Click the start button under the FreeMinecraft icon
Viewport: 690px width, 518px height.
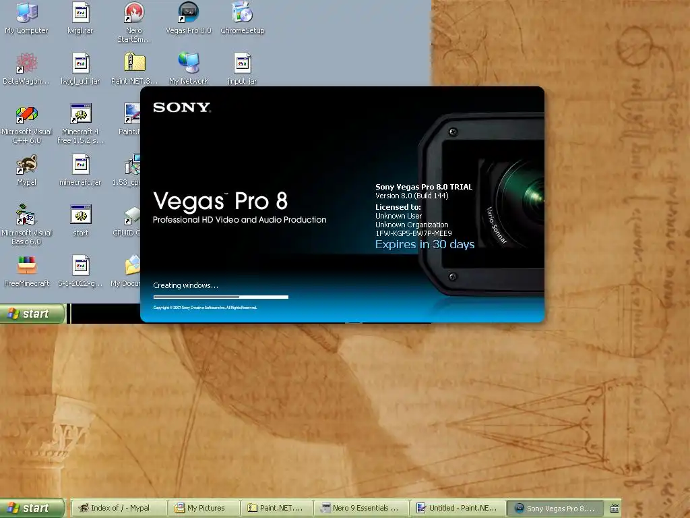(32, 314)
